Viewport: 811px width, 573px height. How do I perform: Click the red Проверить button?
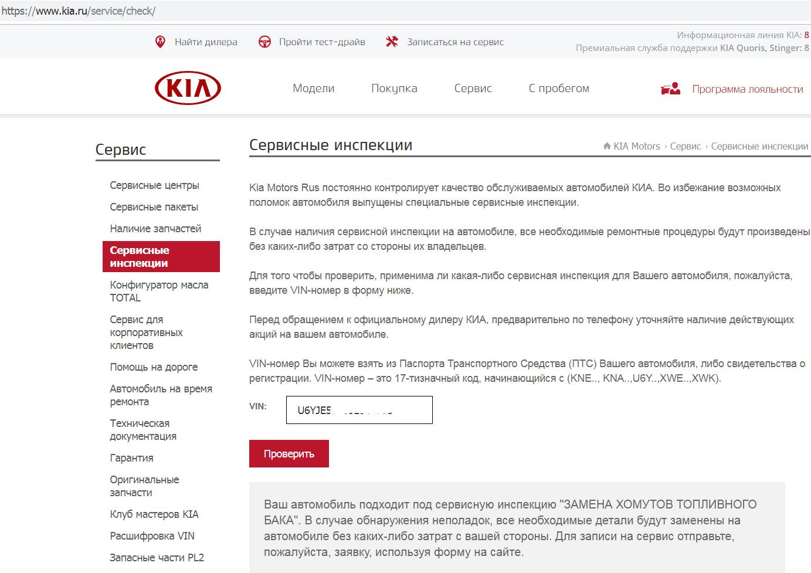(x=289, y=454)
